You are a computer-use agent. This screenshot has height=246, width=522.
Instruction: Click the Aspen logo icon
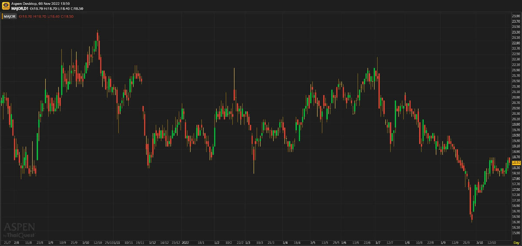(x=5, y=6)
